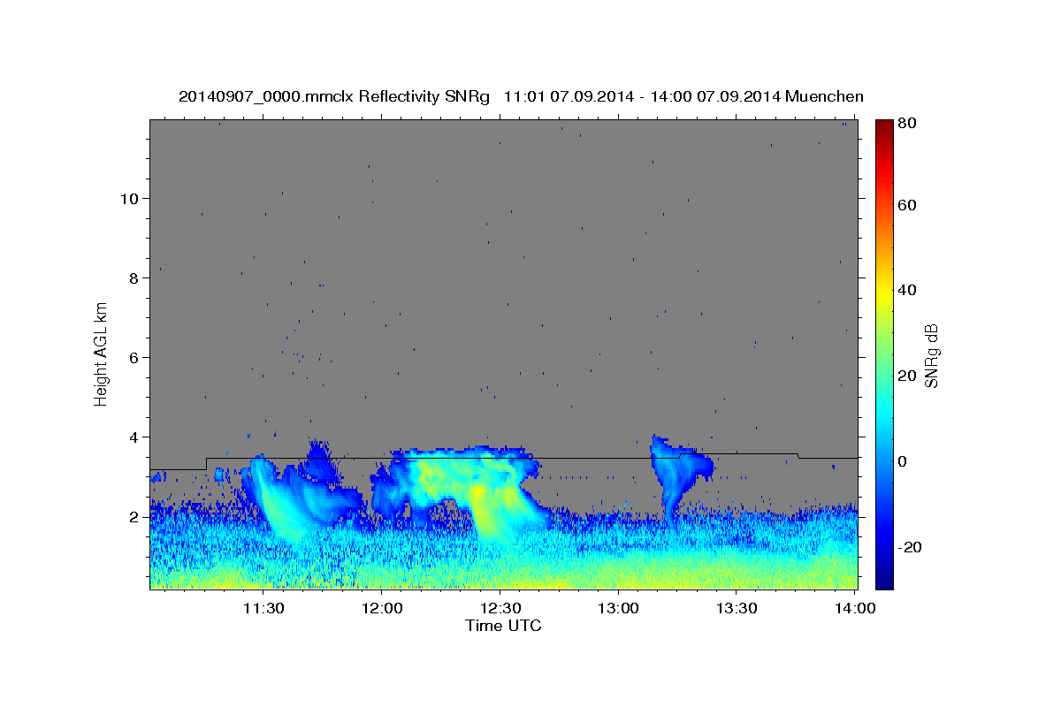This screenshot has height=707, width=1061.
Task: Click the height tick label '2' on y-axis
Action: click(x=134, y=516)
